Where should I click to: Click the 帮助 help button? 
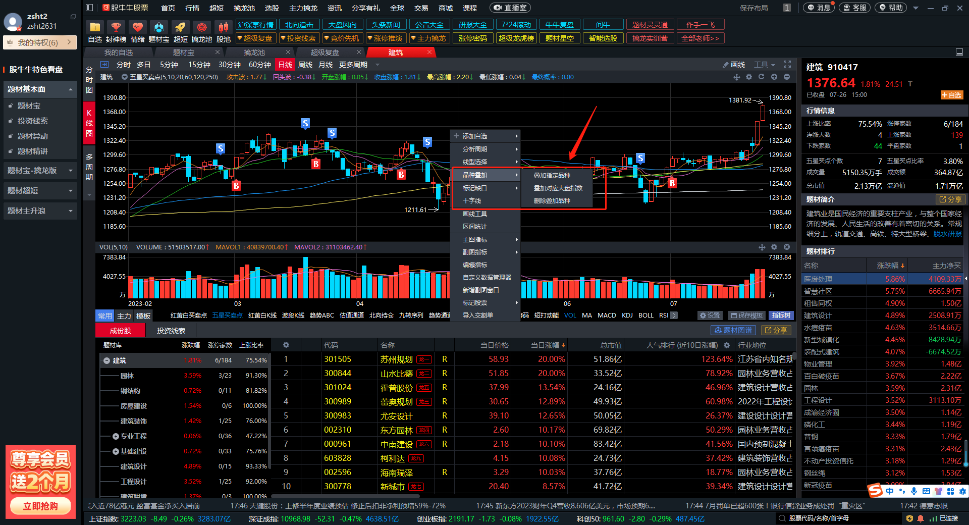pos(891,8)
